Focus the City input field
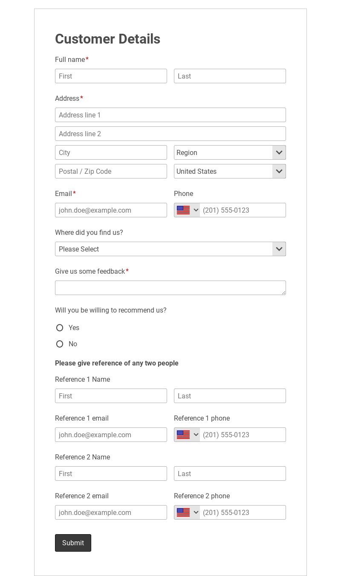 tap(111, 152)
